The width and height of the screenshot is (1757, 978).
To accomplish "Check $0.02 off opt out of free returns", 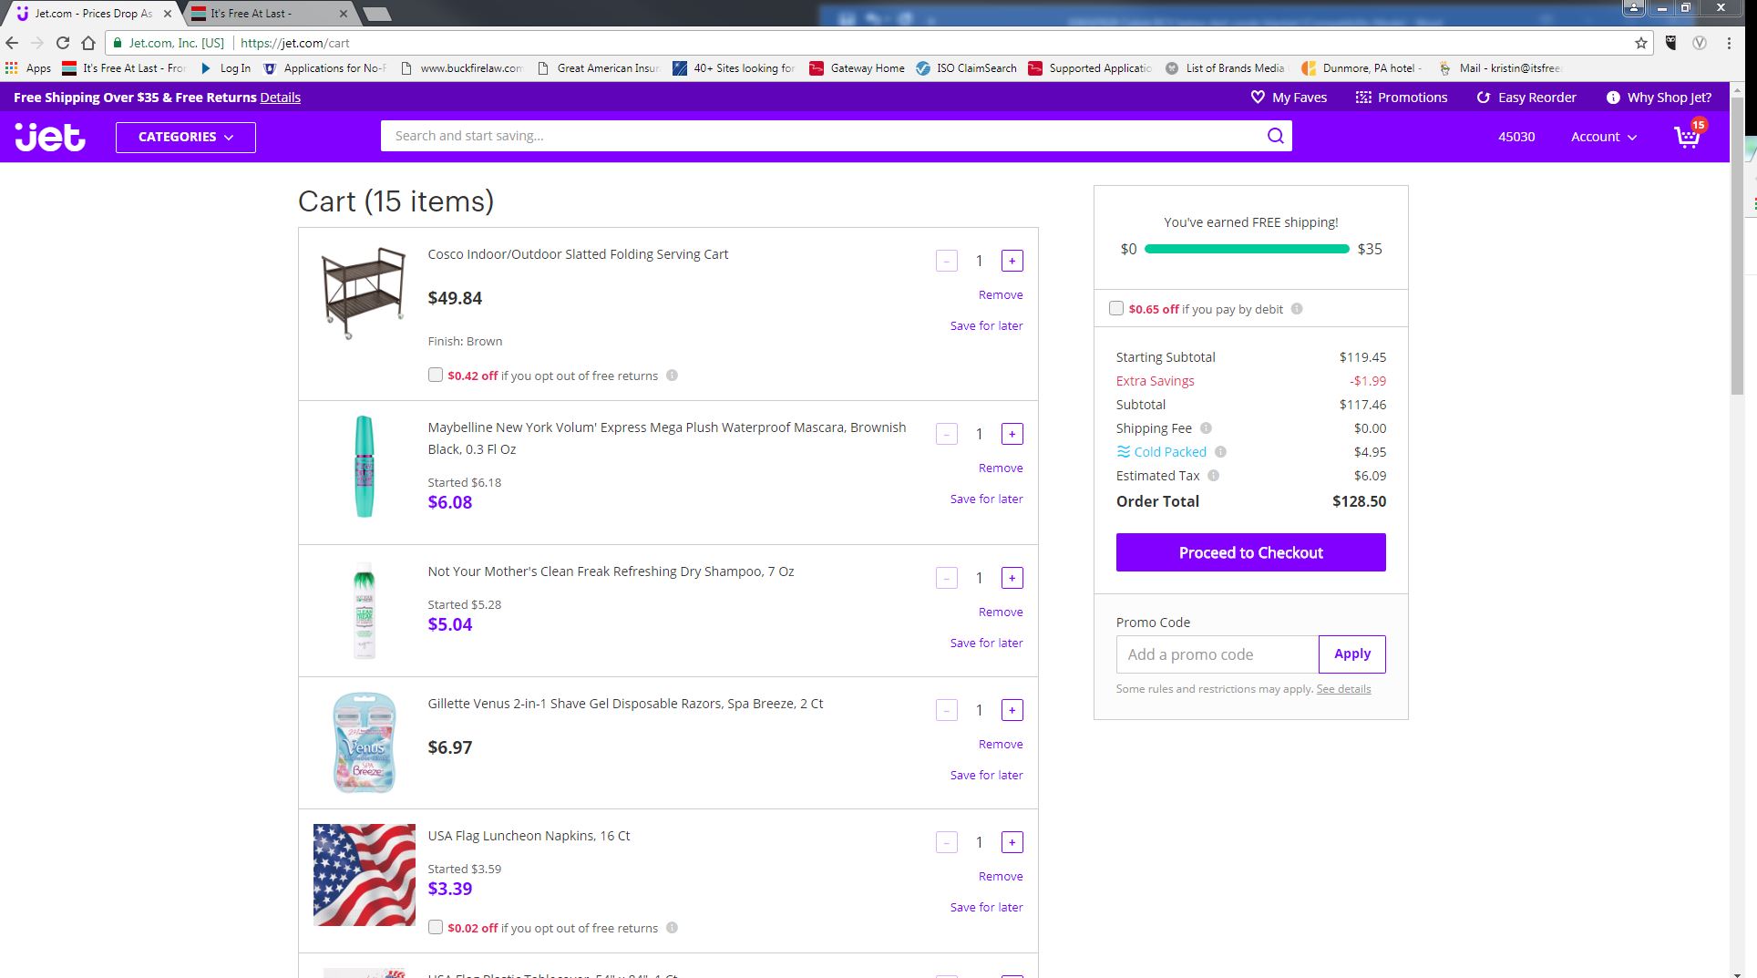I will click(x=436, y=927).
